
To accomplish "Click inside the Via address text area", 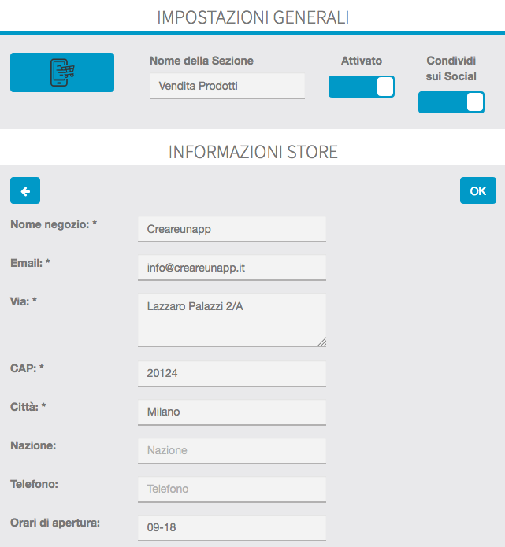I will (x=232, y=320).
